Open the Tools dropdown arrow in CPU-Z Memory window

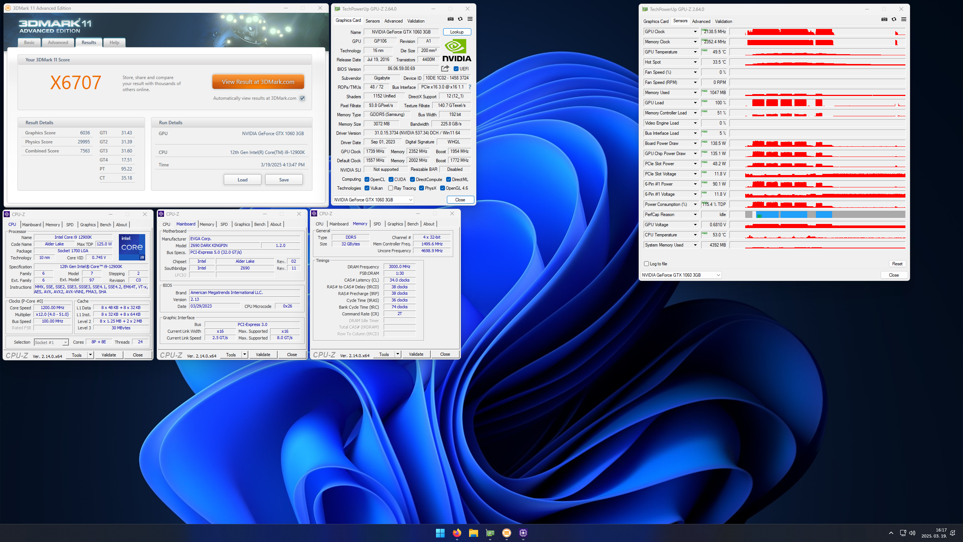[x=398, y=354]
